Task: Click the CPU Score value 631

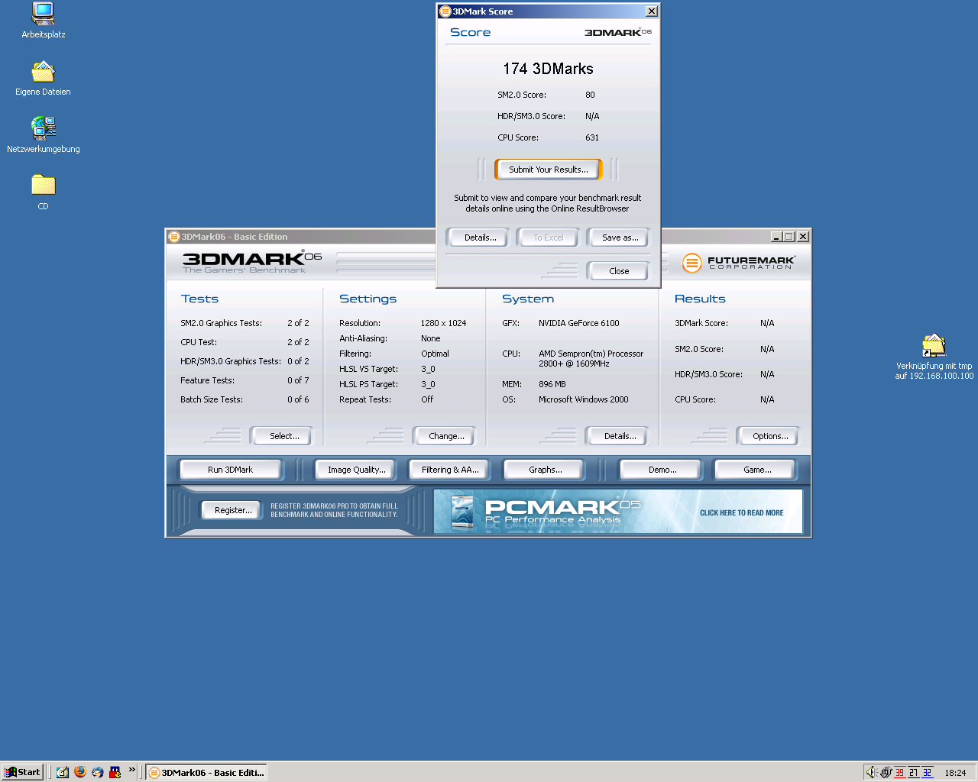Action: click(592, 137)
